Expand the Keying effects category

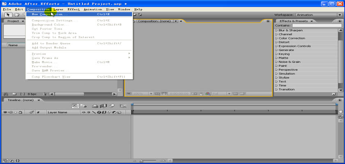click(x=276, y=54)
